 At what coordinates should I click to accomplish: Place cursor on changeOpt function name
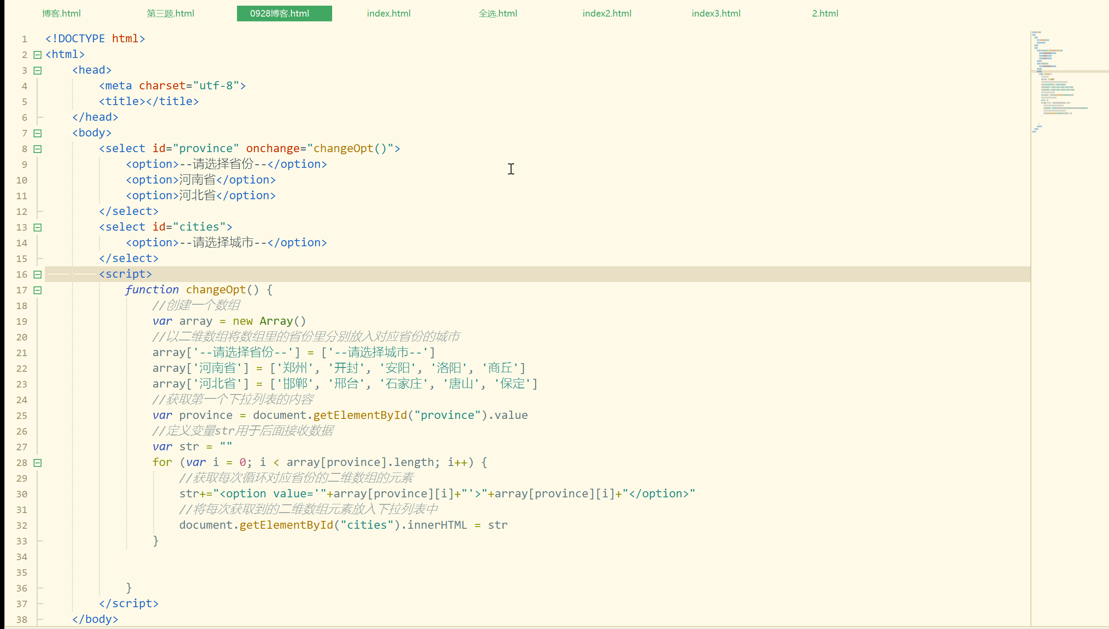click(216, 290)
